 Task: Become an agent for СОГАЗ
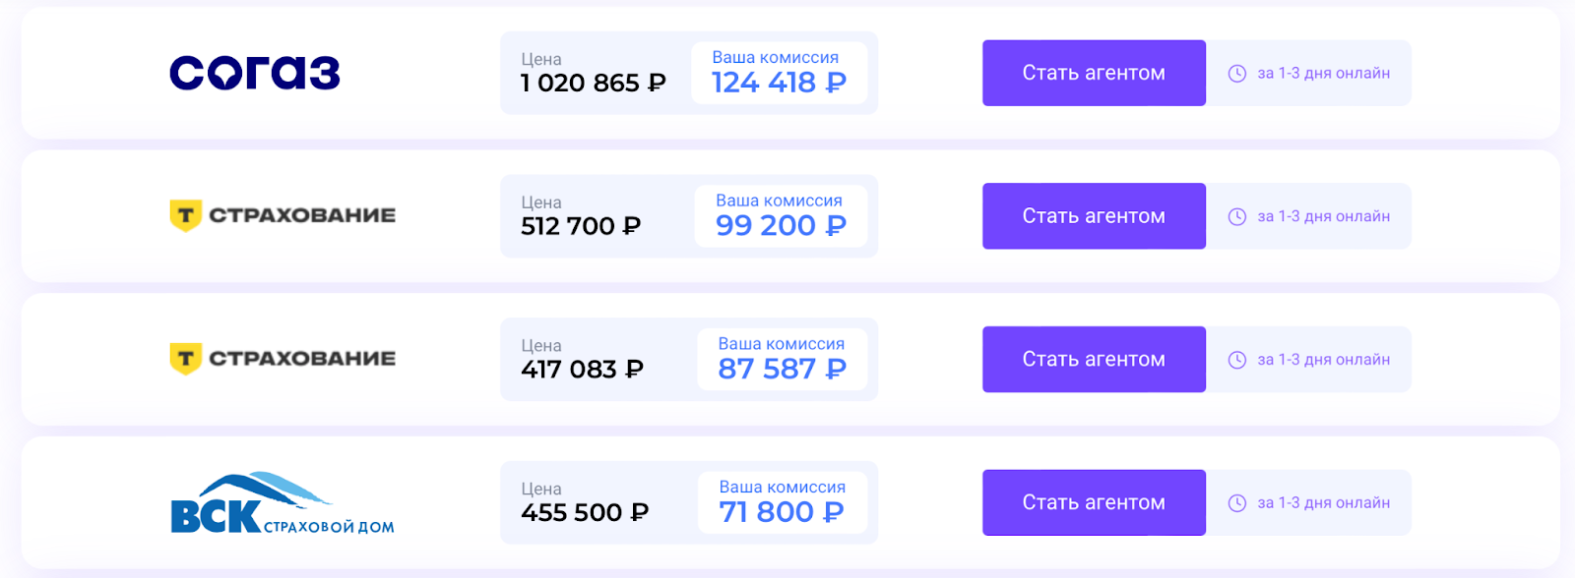coord(1094,73)
